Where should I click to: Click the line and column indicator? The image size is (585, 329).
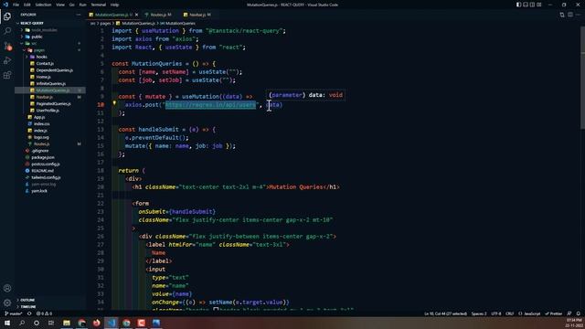445,313
